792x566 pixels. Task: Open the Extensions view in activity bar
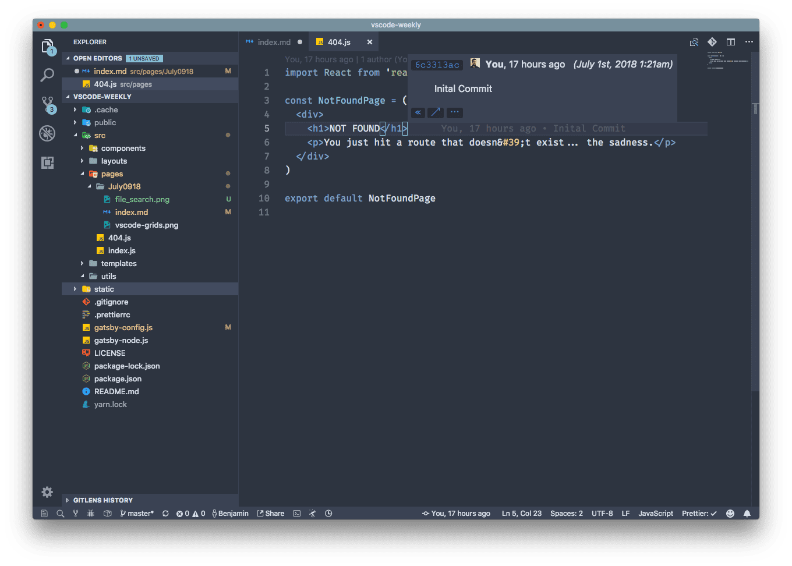point(47,162)
